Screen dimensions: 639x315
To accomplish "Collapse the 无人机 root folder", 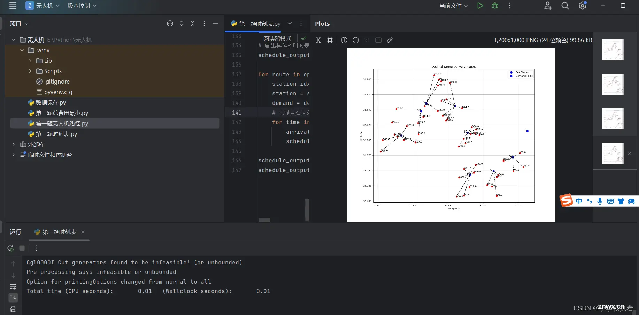I will coord(14,40).
